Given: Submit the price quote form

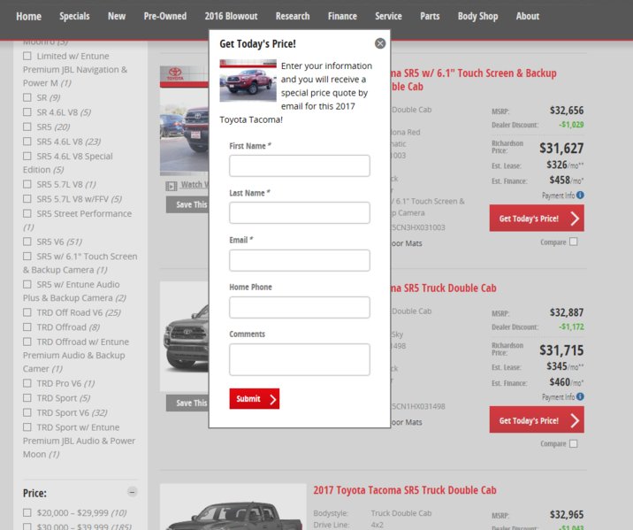Looking at the screenshot, I should tap(255, 399).
